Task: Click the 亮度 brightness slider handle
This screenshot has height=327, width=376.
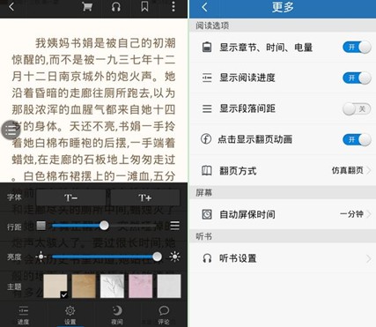Action: coord(157,256)
